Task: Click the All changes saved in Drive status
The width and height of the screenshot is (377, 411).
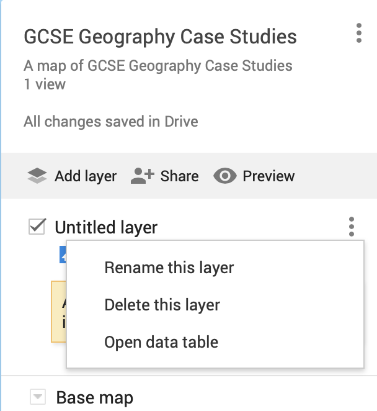Action: (110, 121)
